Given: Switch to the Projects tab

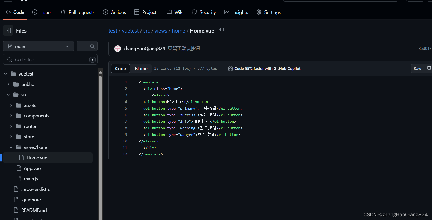Looking at the screenshot, I should click(146, 12).
